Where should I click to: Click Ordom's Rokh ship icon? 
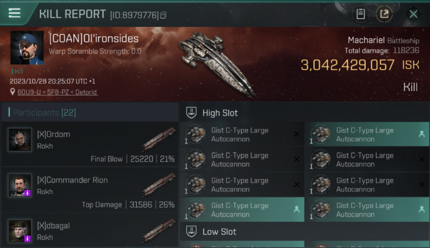click(159, 139)
